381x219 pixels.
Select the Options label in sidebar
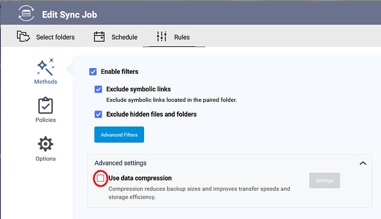45,158
